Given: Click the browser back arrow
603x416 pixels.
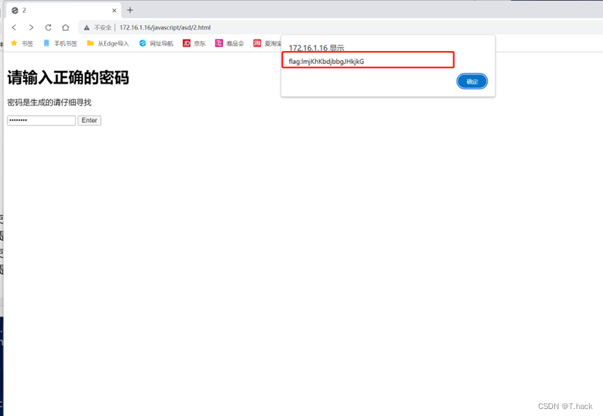Looking at the screenshot, I should click(14, 27).
